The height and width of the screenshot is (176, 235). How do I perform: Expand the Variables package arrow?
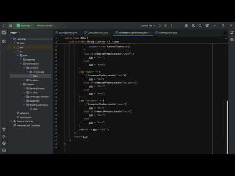[24, 80]
